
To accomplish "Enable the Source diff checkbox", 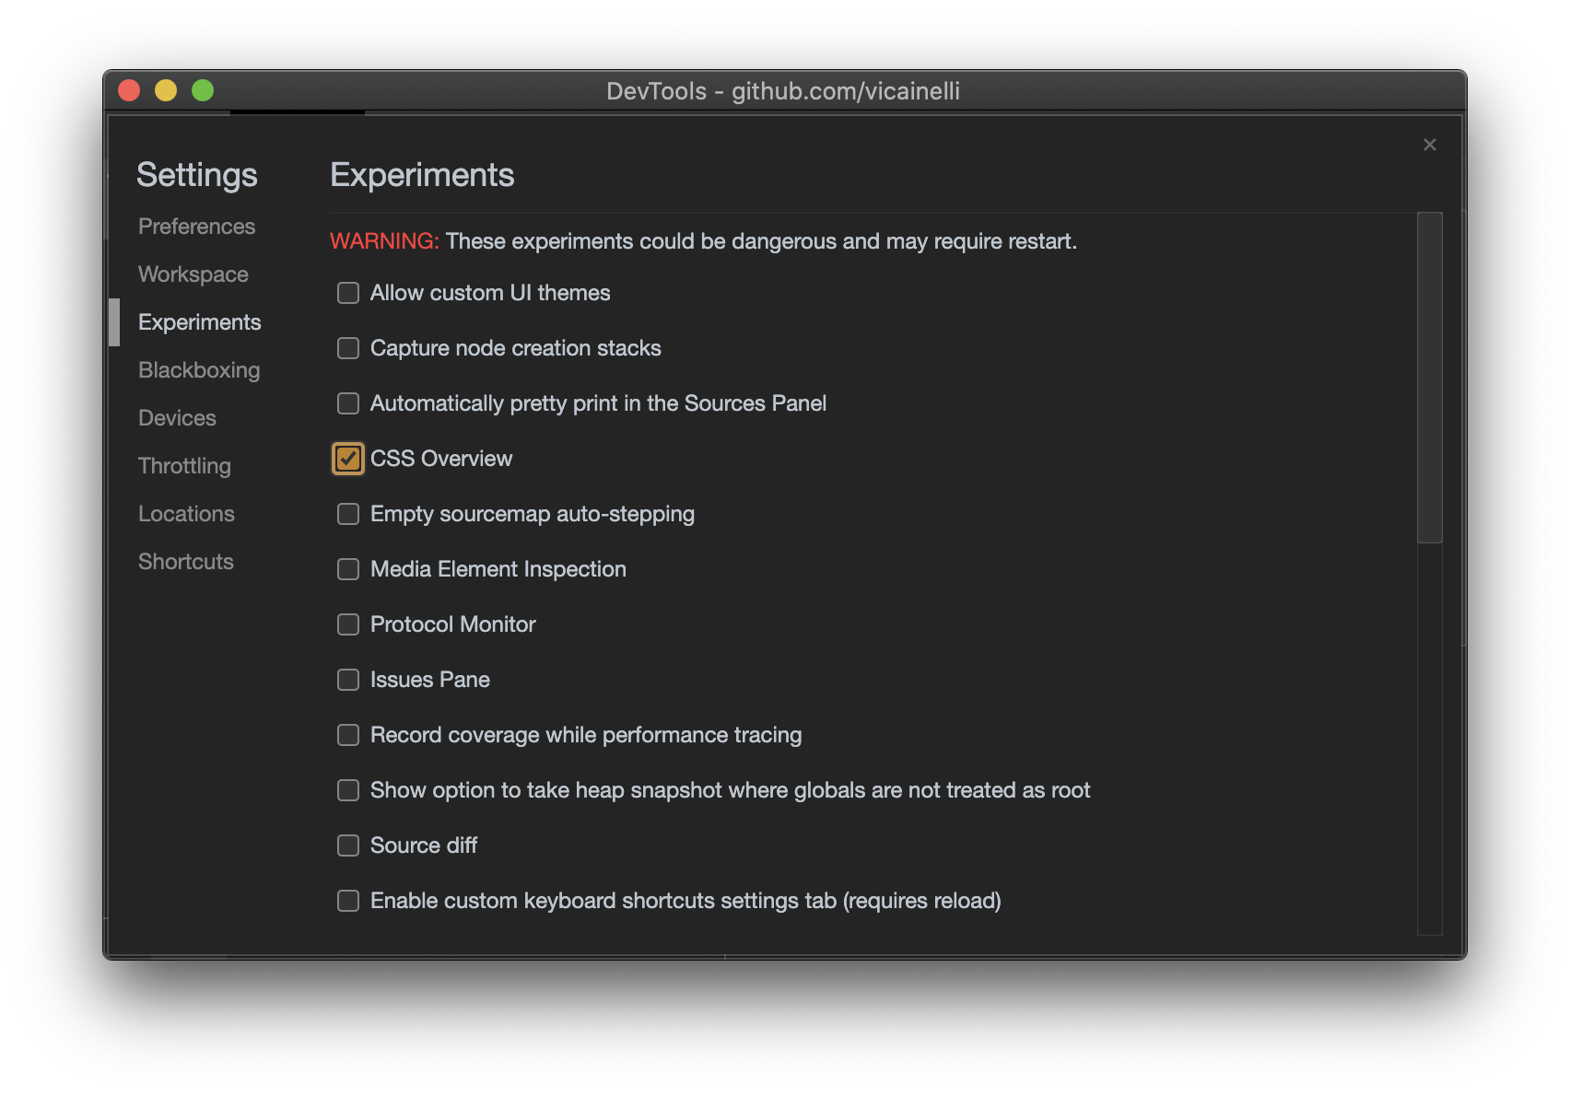I will [348, 845].
